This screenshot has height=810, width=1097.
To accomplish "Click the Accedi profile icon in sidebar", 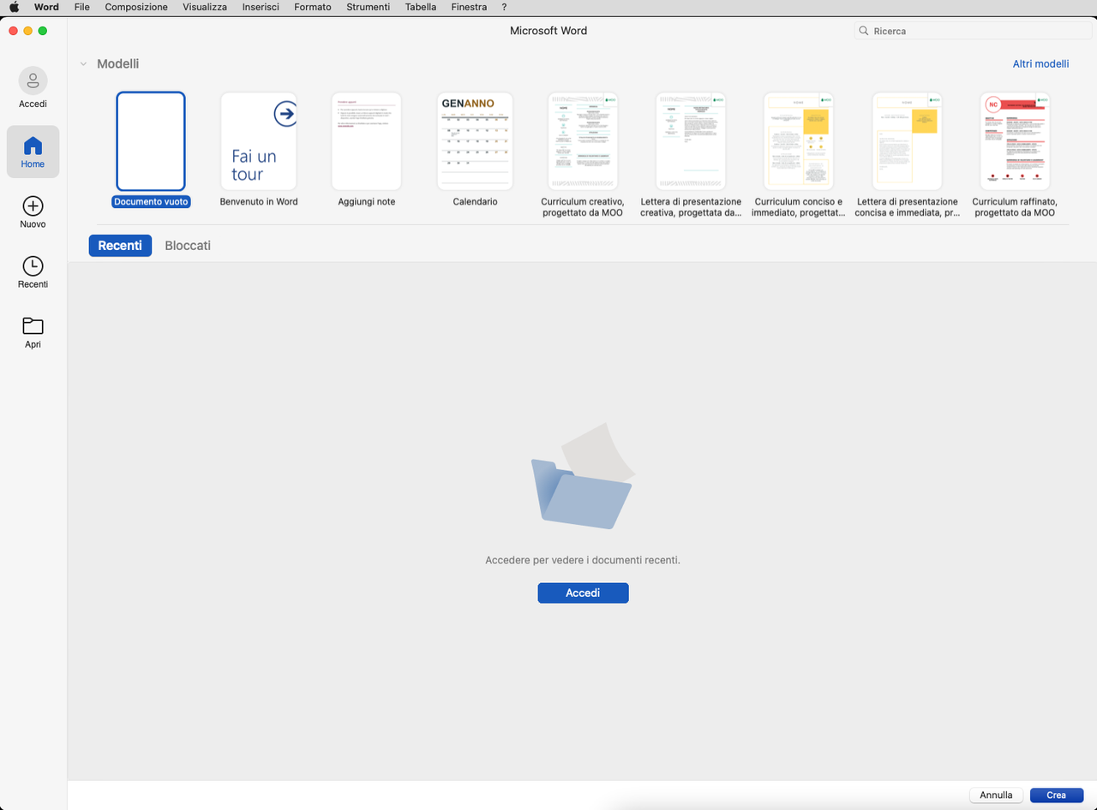I will click(x=33, y=80).
